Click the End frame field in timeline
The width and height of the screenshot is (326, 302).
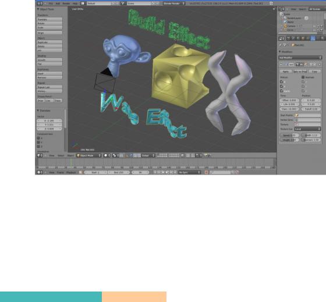click(119, 172)
